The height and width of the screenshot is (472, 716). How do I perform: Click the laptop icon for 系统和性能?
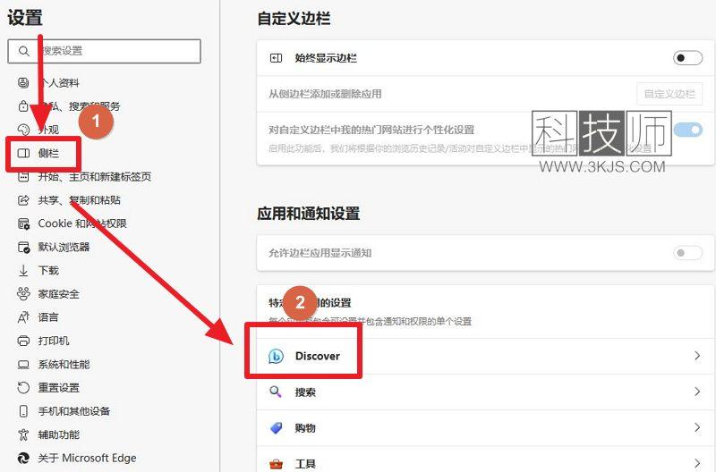tap(23, 365)
